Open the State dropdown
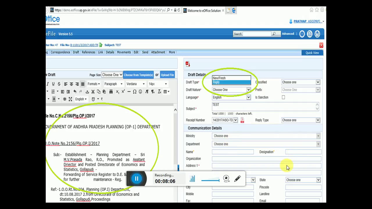 (x=303, y=180)
